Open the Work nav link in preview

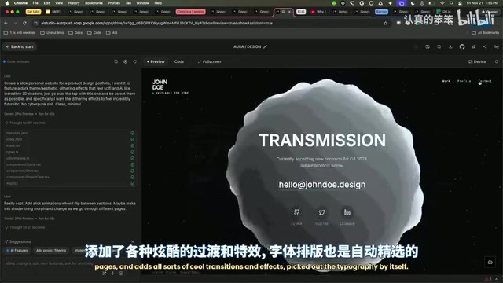[446, 81]
